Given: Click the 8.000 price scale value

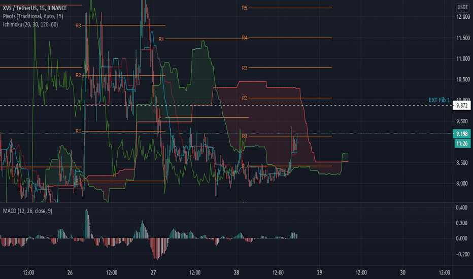Looking at the screenshot, I should pyautogui.click(x=463, y=184).
